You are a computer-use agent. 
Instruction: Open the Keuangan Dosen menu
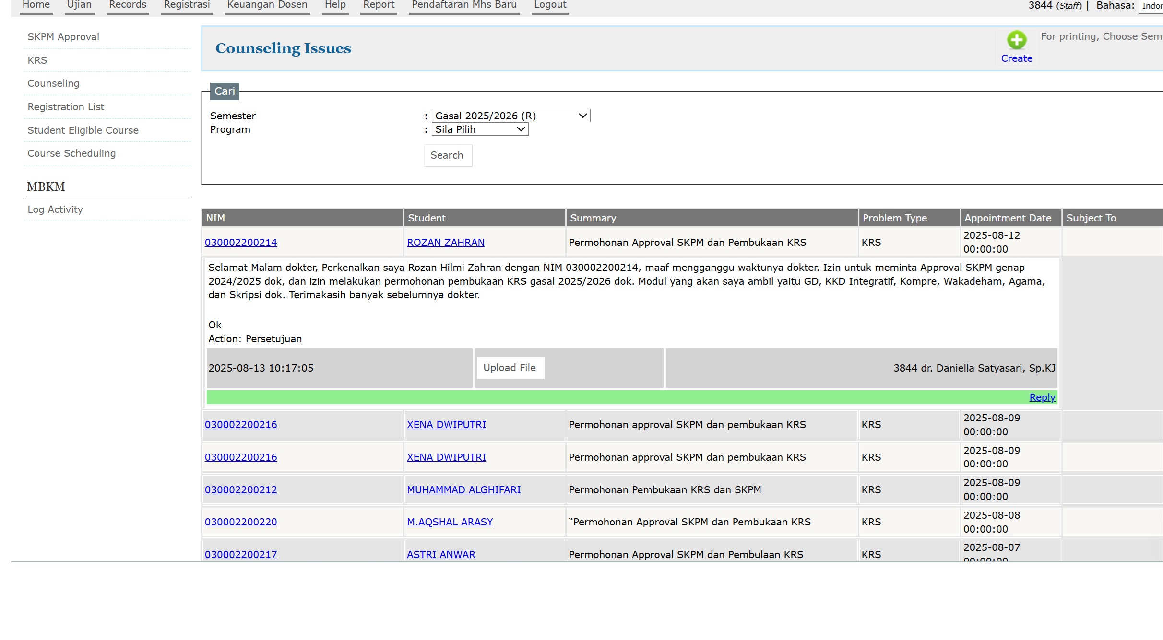click(x=267, y=5)
